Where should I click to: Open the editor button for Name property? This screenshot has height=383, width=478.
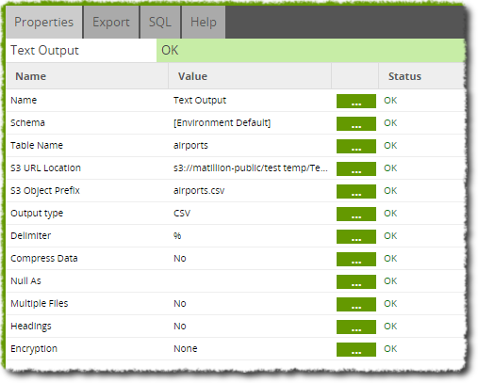point(356,101)
